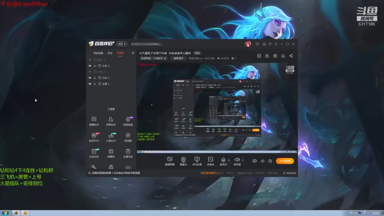Click room number 6317186 in the info bar
Screen dimensions: 384x216
click(x=210, y=58)
